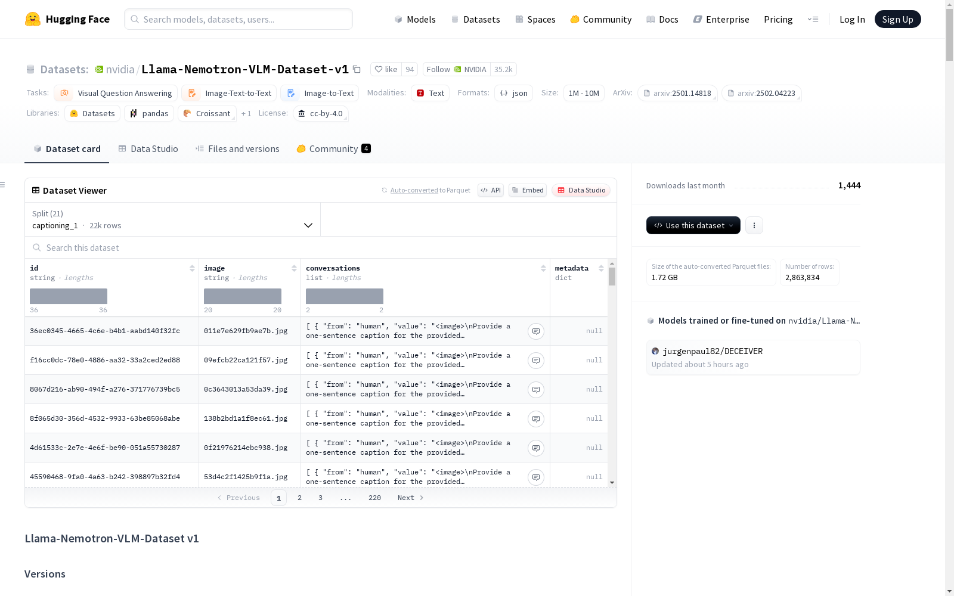
Task: Open conversation preview for row 0f21976214ebc938.jpg
Action: click(x=536, y=448)
